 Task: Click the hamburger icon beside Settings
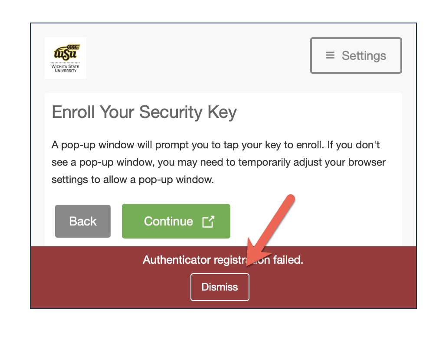(330, 56)
